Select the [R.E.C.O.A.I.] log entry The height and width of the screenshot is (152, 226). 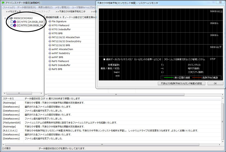pos(111,131)
